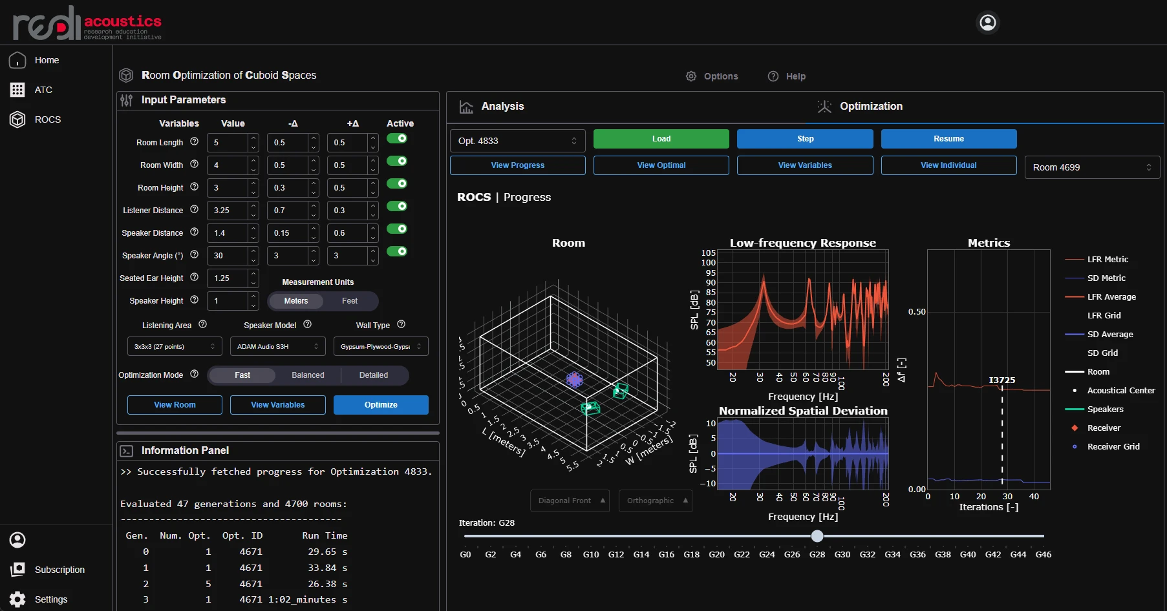Click the Room Length help icon
This screenshot has height=611, width=1167.
(194, 141)
